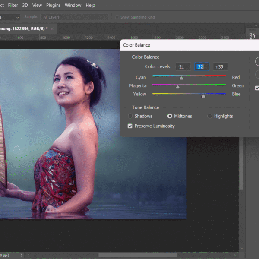Expand the collapsed panel dock arrows
The width and height of the screenshot is (259, 259).
(x=256, y=25)
